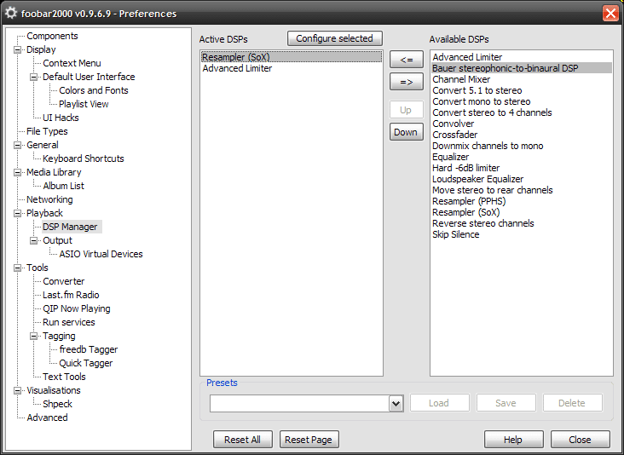
Task: Collapse the Tagging tree branch
Action: coord(34,336)
